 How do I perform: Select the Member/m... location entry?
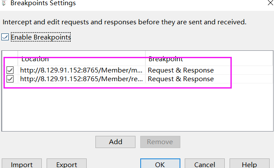pos(81,70)
